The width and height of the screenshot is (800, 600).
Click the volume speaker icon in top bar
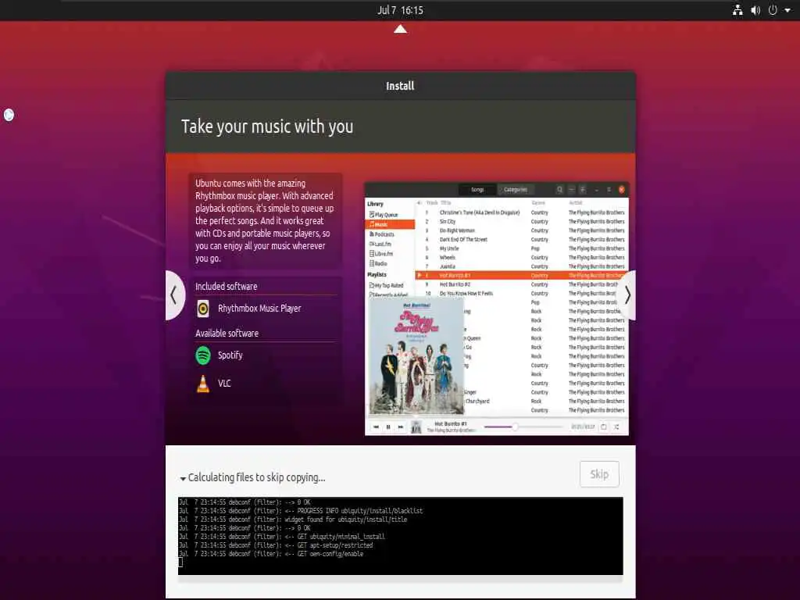(755, 10)
